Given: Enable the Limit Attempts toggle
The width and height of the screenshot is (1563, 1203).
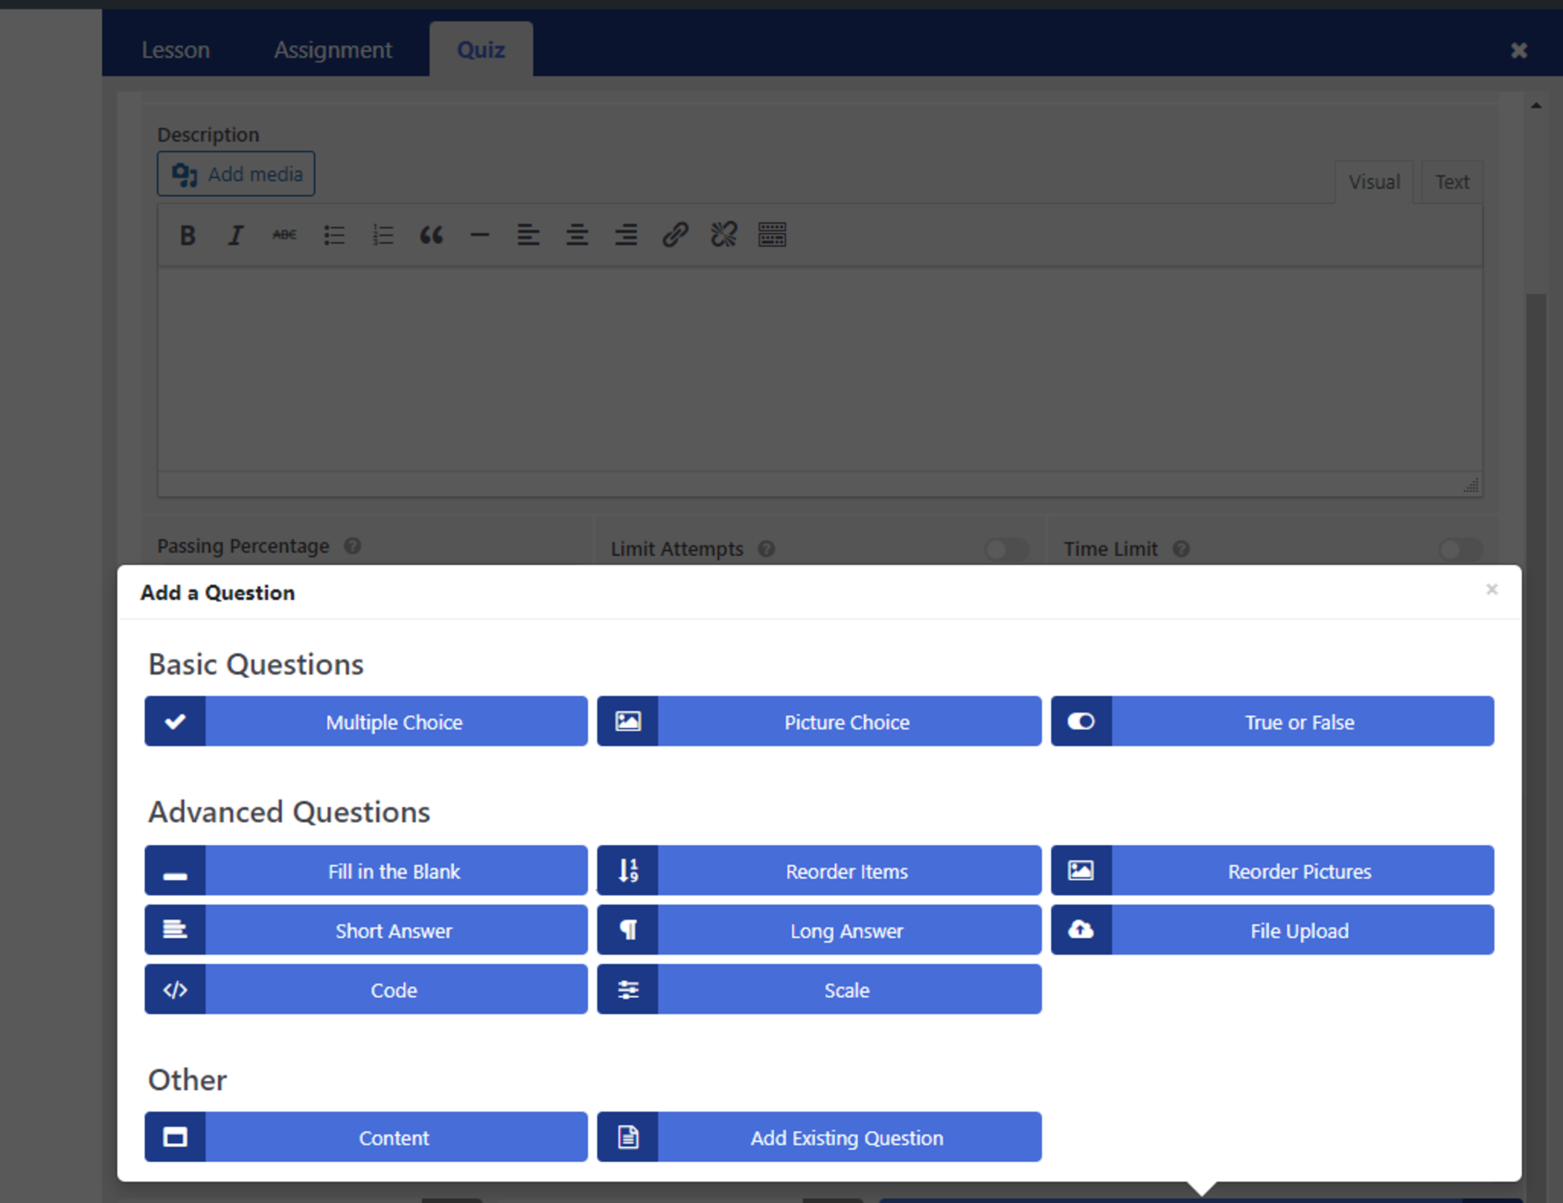Looking at the screenshot, I should point(1006,549).
